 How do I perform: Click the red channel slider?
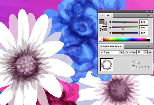[125, 22]
